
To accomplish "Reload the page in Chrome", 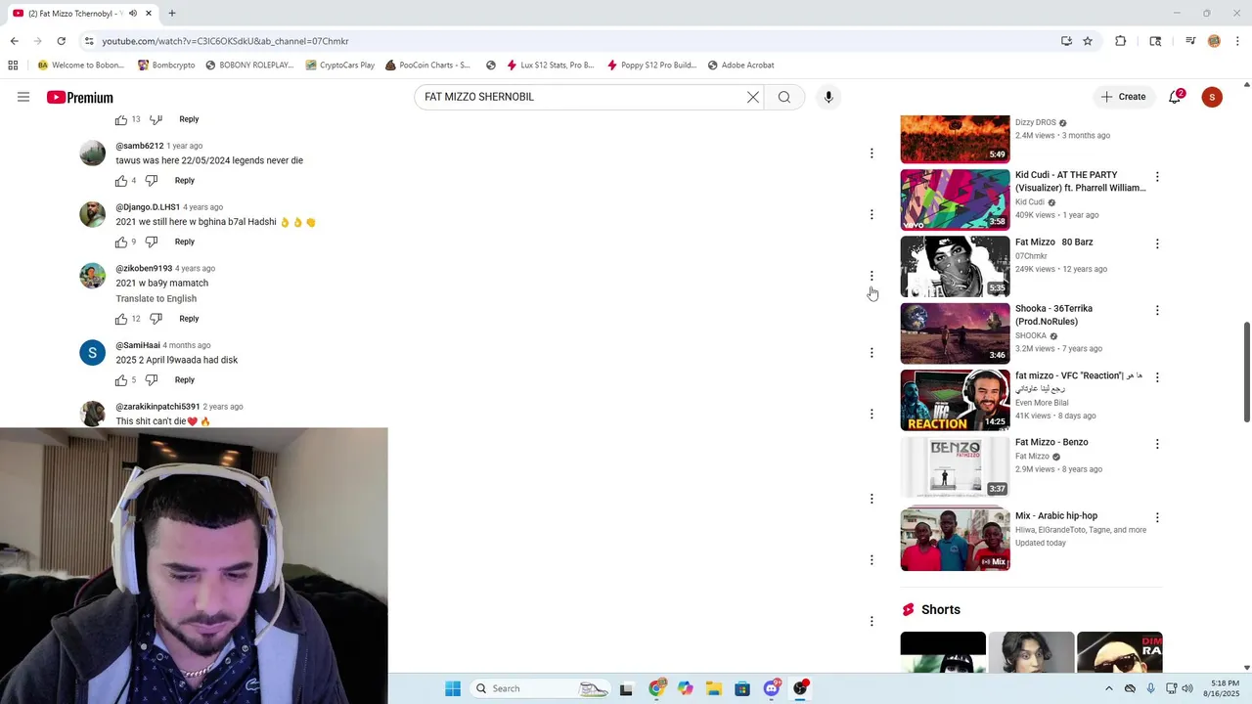I will (x=61, y=41).
